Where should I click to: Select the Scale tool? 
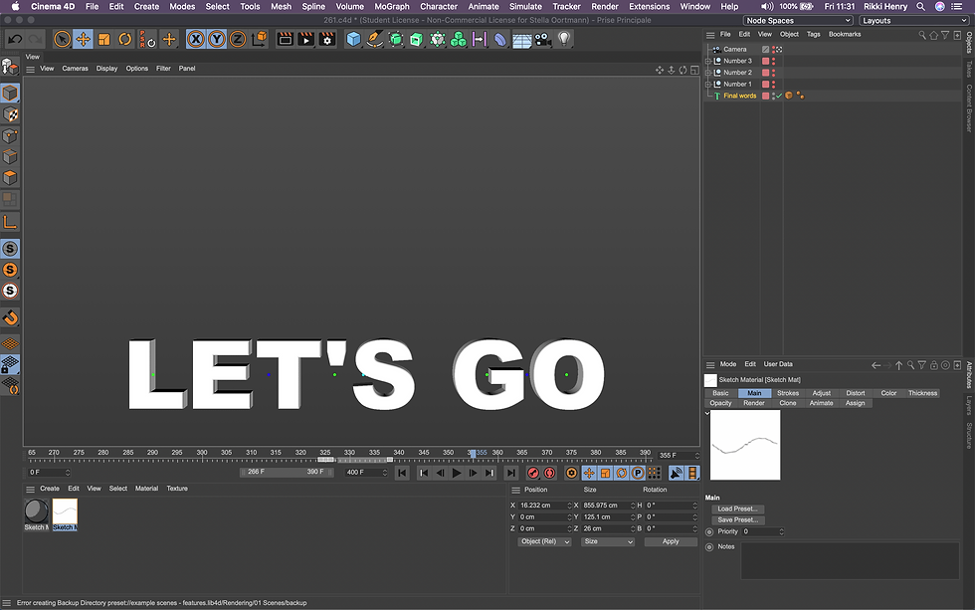pos(103,39)
